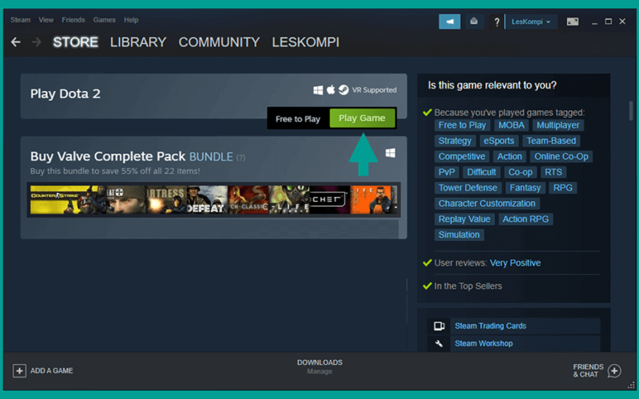639x399 pixels.
Task: Click the Tower Defense tag
Action: click(468, 188)
